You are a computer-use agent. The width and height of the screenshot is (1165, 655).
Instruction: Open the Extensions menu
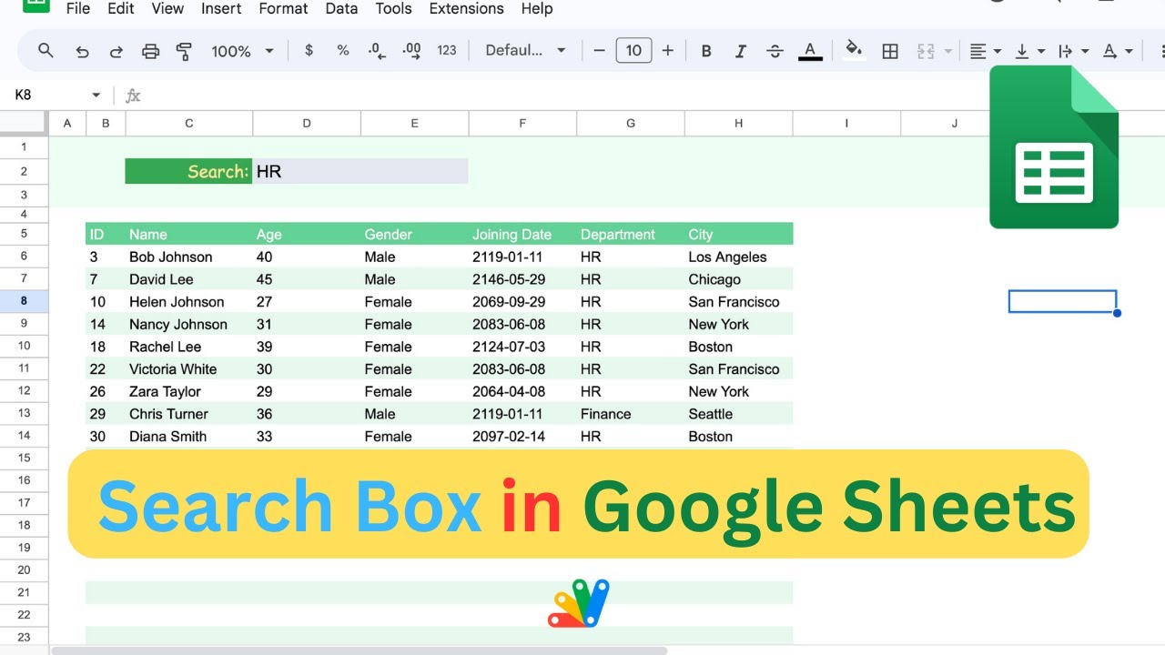[x=466, y=8]
